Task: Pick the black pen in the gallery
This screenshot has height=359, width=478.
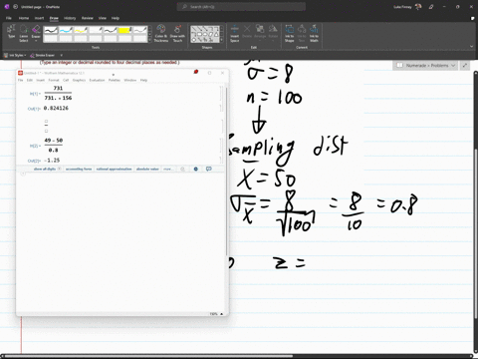Action: (x=51, y=30)
